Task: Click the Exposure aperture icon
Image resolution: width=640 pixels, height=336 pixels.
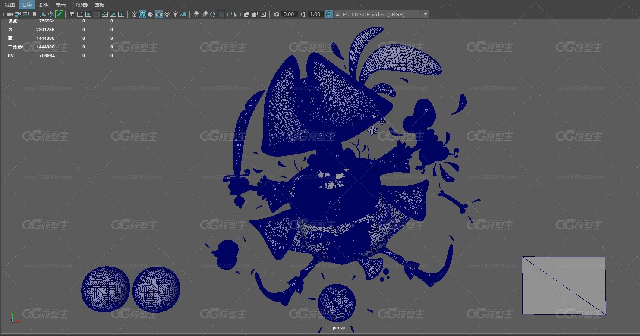Action: point(276,14)
